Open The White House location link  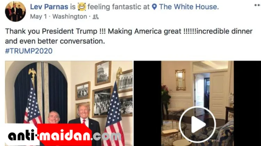pos(189,7)
